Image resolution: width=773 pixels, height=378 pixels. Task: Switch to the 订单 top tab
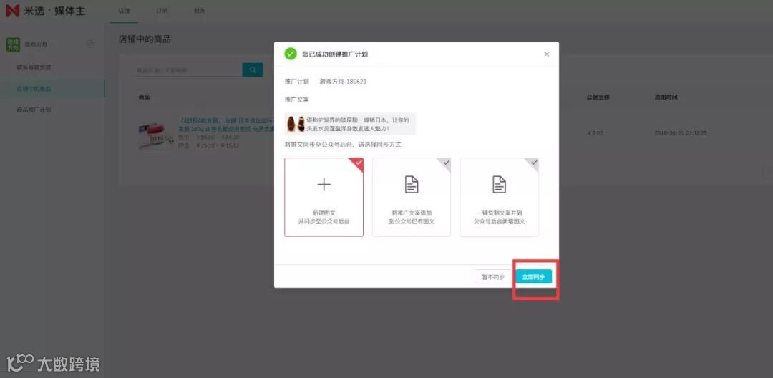click(162, 11)
